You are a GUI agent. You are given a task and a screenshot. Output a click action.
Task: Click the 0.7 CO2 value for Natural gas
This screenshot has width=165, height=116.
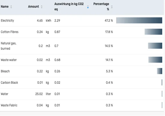tap(56, 46)
